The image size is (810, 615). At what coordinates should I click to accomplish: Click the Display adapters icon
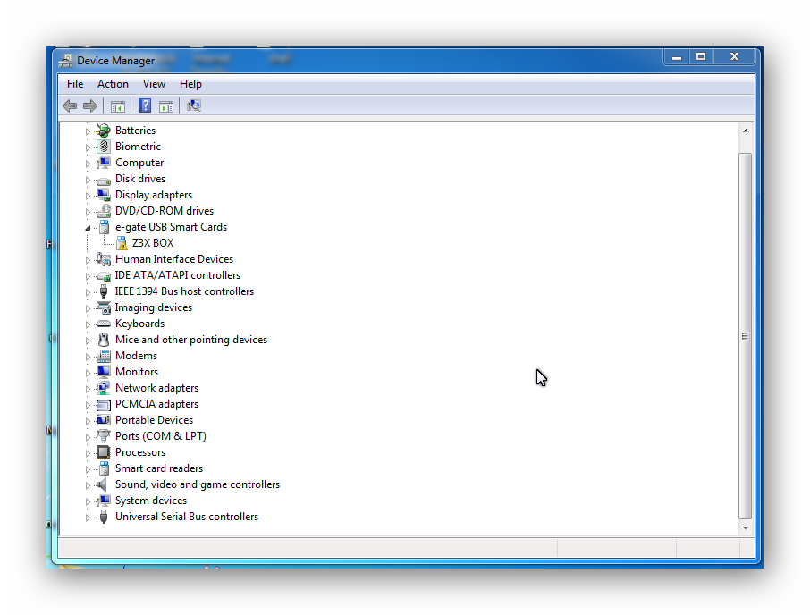(x=104, y=195)
